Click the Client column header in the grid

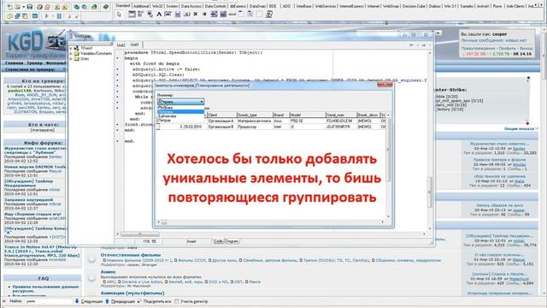pyautogui.click(x=221, y=115)
